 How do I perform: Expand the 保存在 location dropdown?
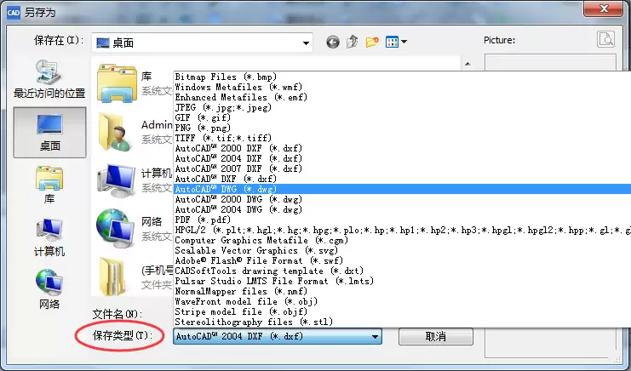306,43
